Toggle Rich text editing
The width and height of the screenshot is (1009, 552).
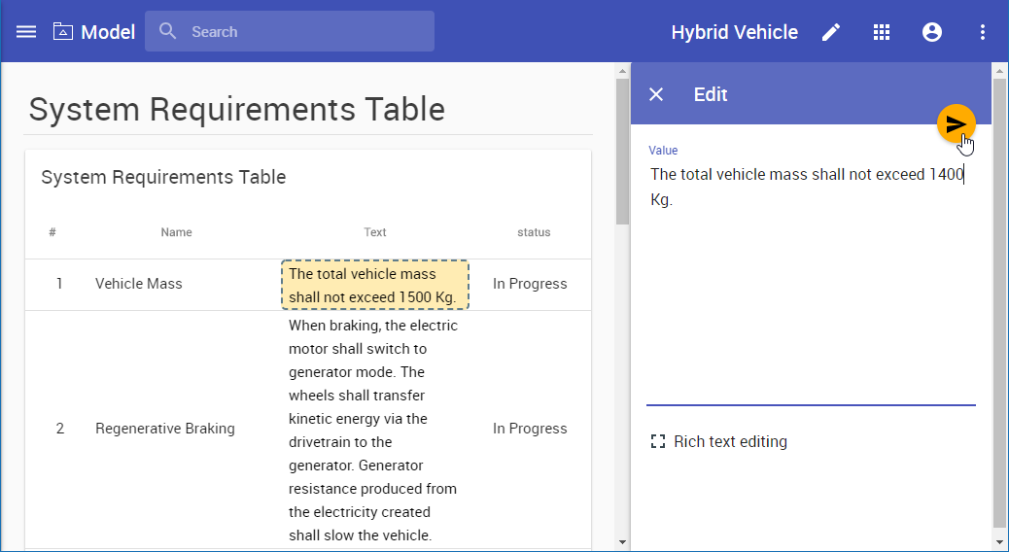[x=719, y=442]
